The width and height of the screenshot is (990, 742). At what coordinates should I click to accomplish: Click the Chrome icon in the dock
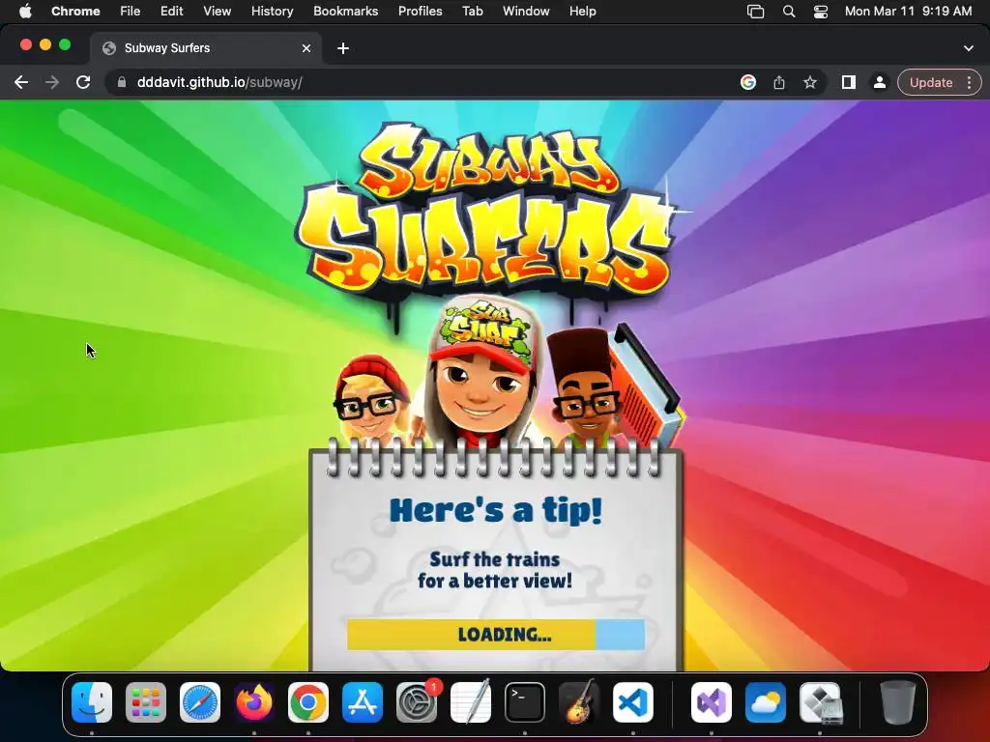click(308, 702)
